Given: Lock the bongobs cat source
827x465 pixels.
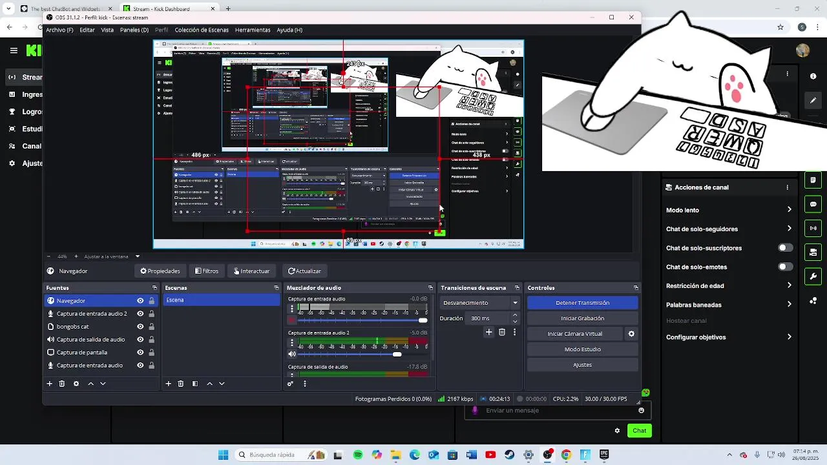Looking at the screenshot, I should pyautogui.click(x=152, y=327).
